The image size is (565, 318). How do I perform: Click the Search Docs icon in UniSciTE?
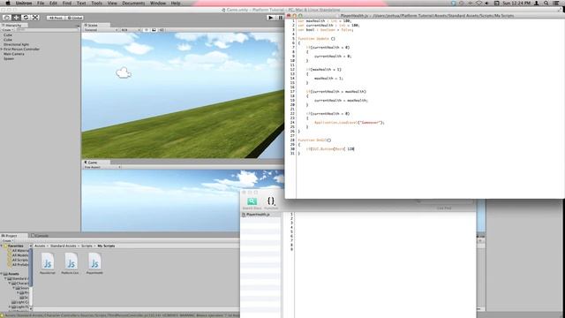click(252, 201)
